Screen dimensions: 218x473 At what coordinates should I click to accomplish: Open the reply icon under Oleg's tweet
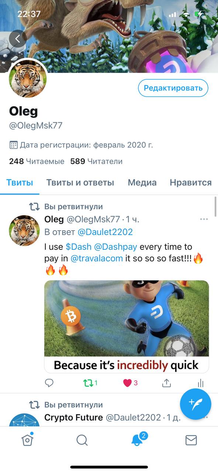(x=49, y=383)
